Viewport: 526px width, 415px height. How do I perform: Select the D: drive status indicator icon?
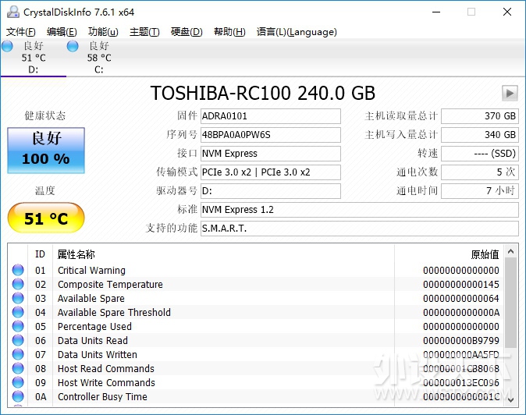(x=7, y=46)
